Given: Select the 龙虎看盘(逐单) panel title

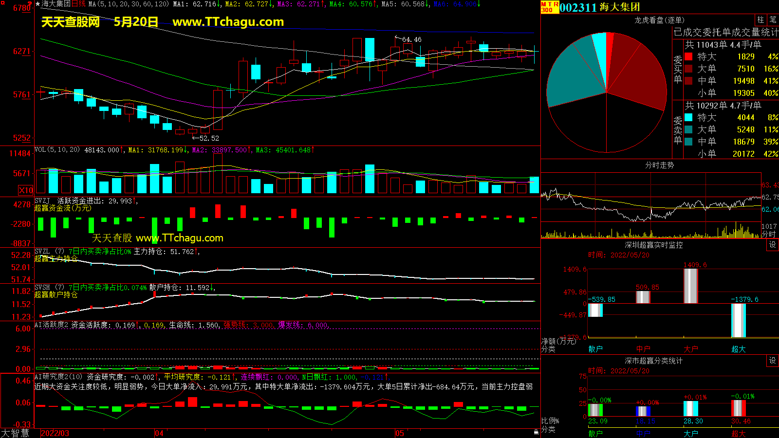Looking at the screenshot, I should pos(659,20).
